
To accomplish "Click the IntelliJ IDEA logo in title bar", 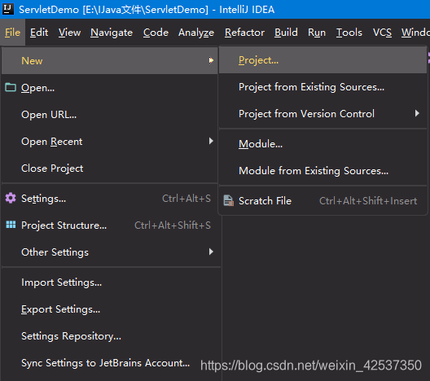I will coord(7,9).
